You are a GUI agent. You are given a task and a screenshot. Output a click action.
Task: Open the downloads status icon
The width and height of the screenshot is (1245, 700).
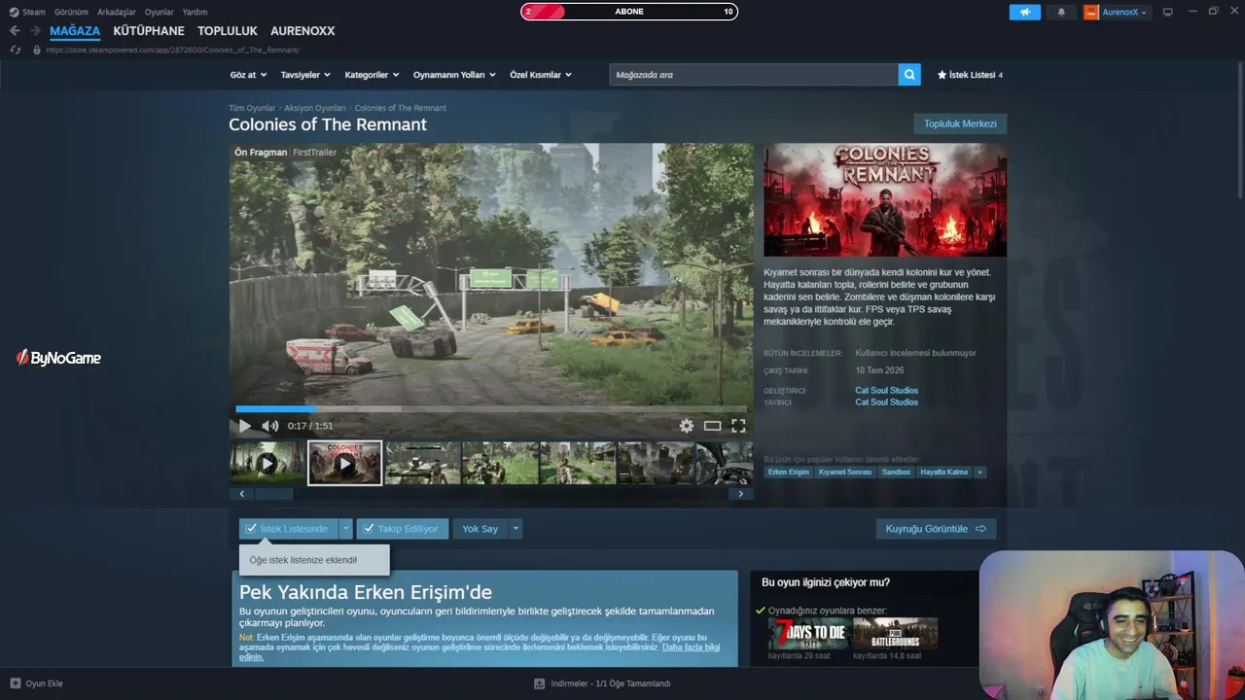539,683
